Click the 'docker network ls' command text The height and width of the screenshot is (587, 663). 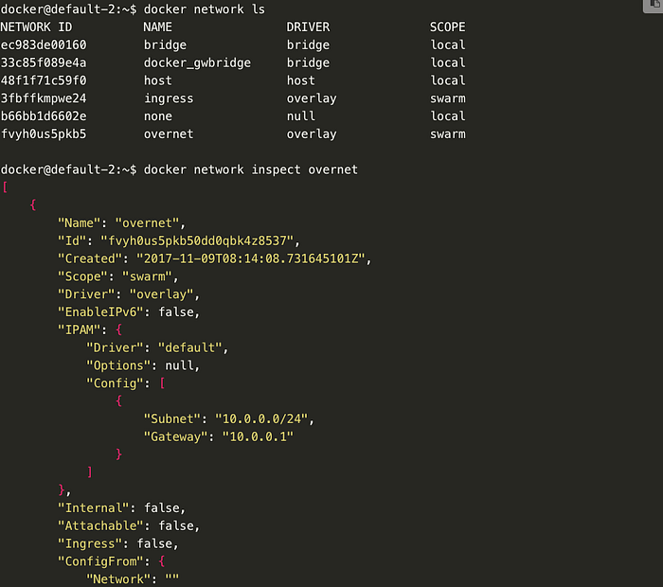click(x=205, y=9)
